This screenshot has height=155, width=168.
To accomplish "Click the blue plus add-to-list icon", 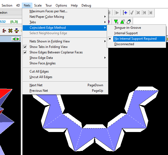I will click(x=125, y=13).
